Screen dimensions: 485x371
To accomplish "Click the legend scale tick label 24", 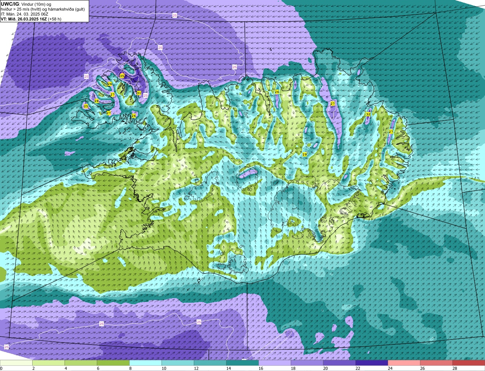I will pyautogui.click(x=390, y=368).
